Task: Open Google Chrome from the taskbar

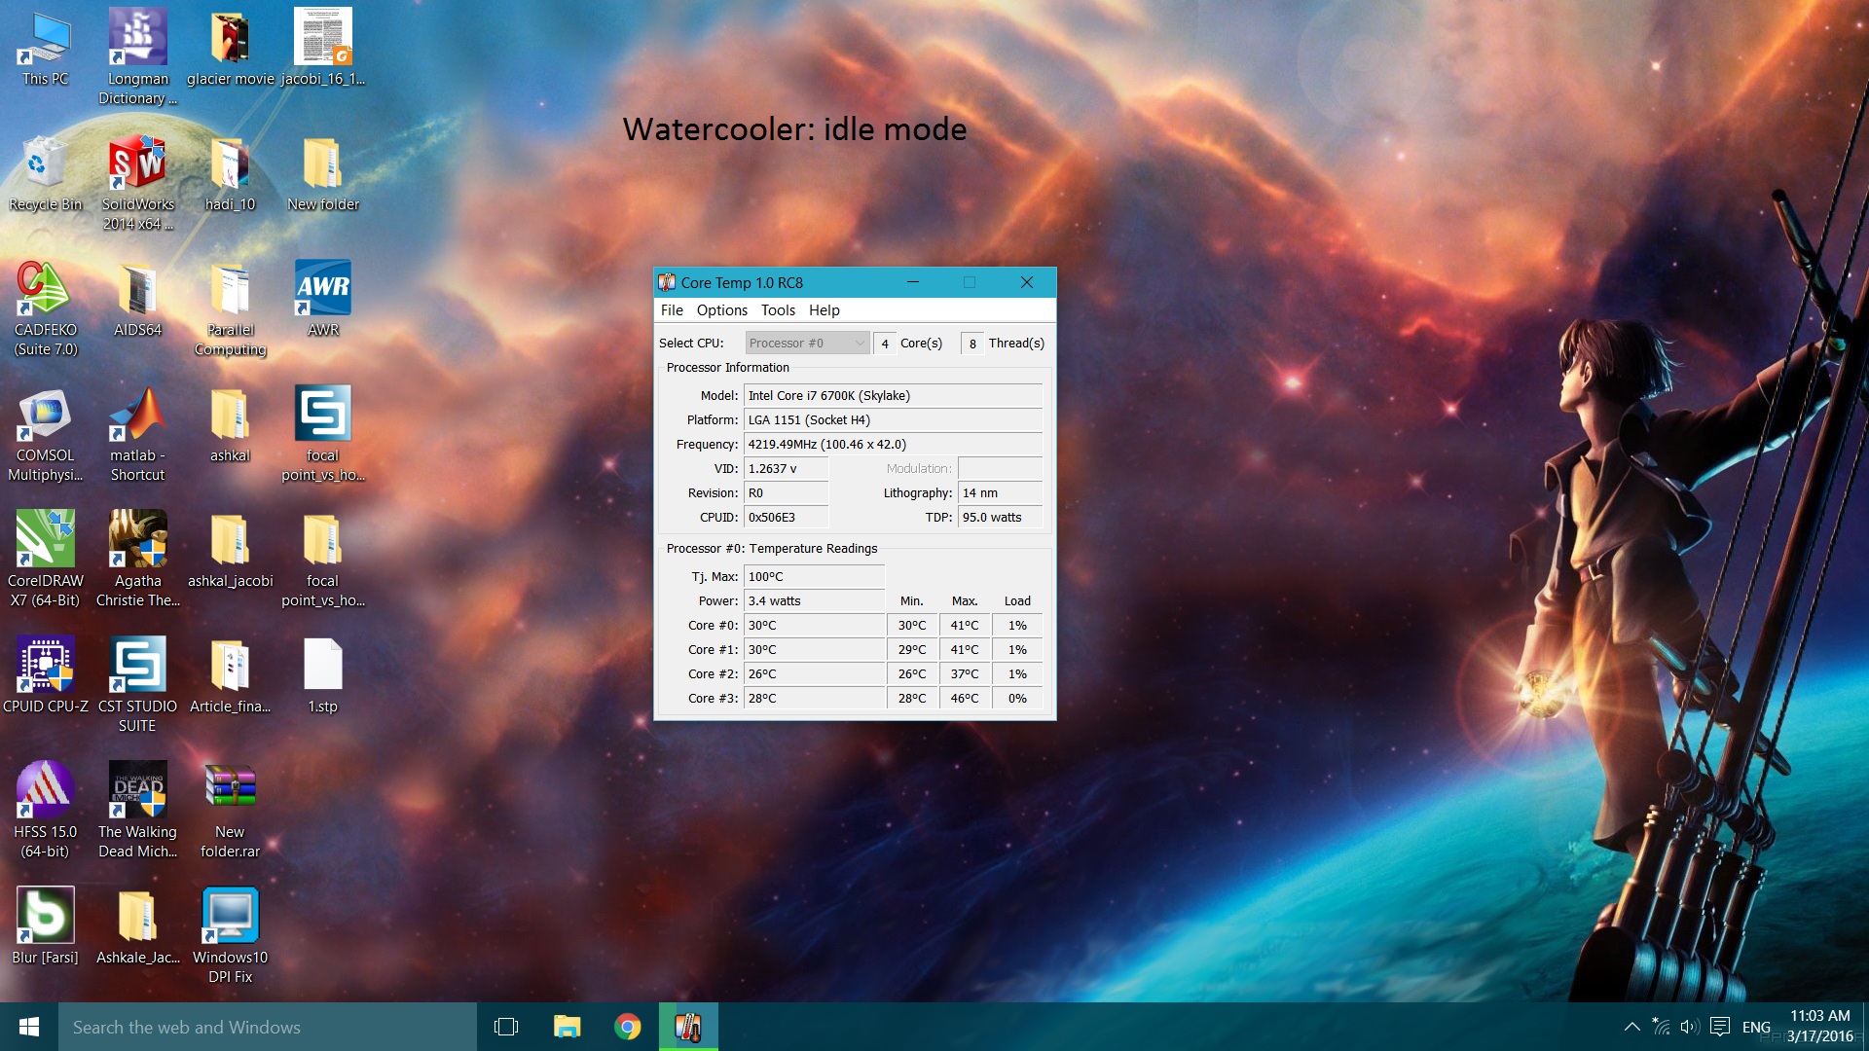Action: (628, 1027)
